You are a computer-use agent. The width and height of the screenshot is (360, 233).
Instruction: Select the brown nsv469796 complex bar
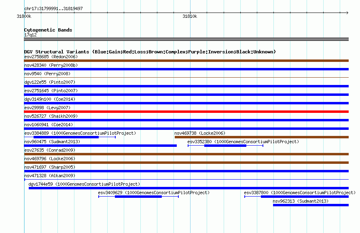[x=186, y=163]
